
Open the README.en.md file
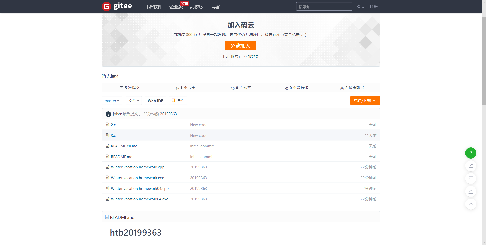124,146
